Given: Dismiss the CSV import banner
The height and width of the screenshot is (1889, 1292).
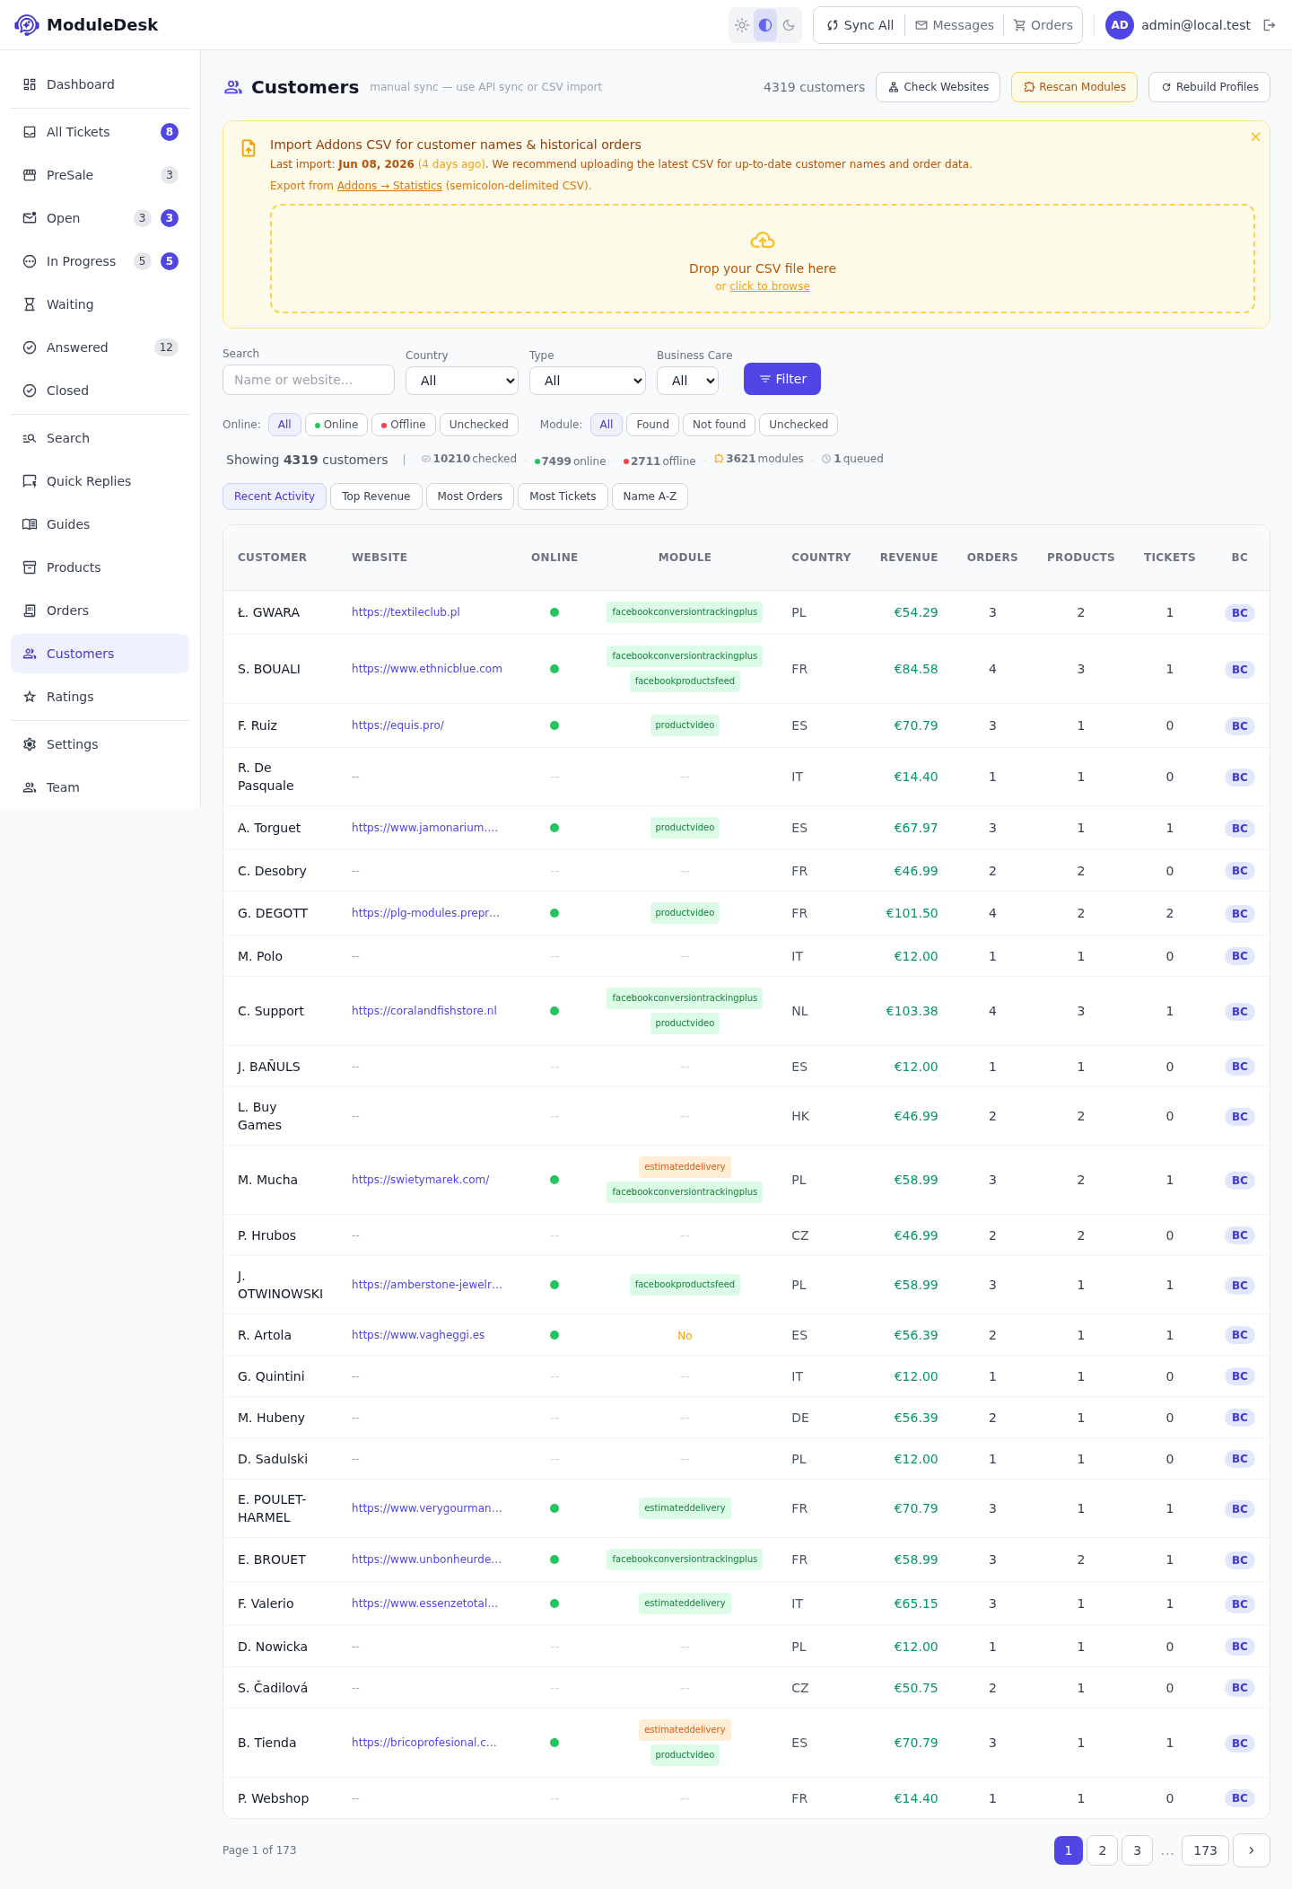Looking at the screenshot, I should tap(1255, 136).
